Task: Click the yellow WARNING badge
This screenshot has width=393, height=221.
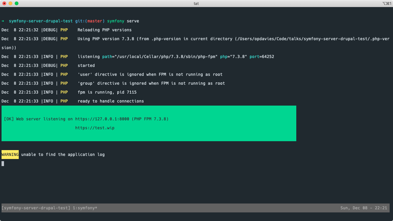Action: pyautogui.click(x=10, y=155)
